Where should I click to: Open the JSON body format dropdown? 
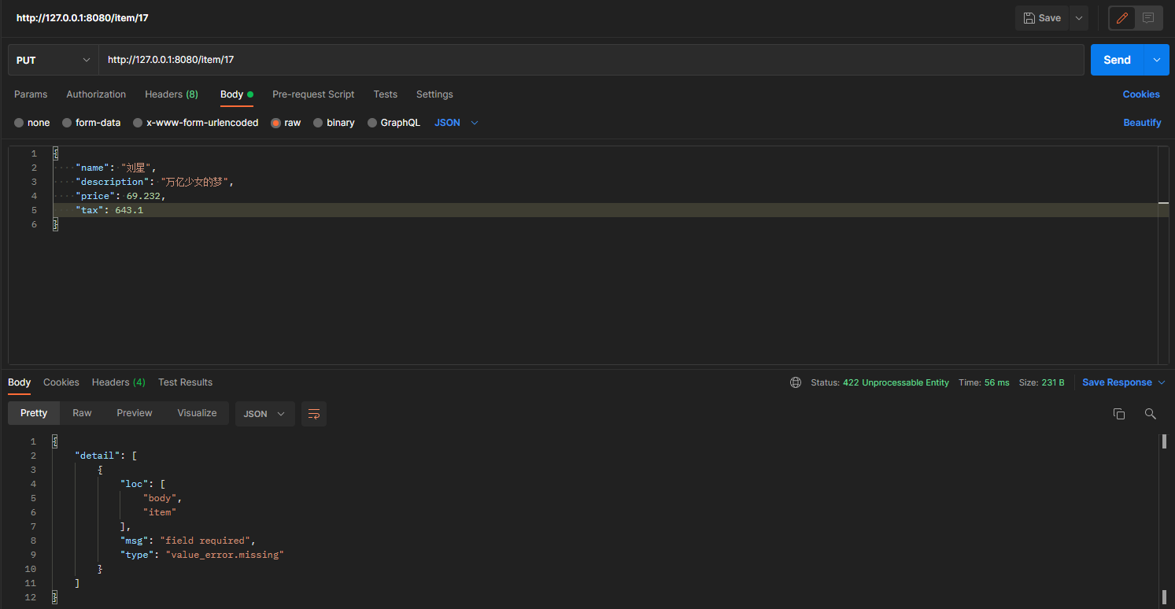pos(456,123)
